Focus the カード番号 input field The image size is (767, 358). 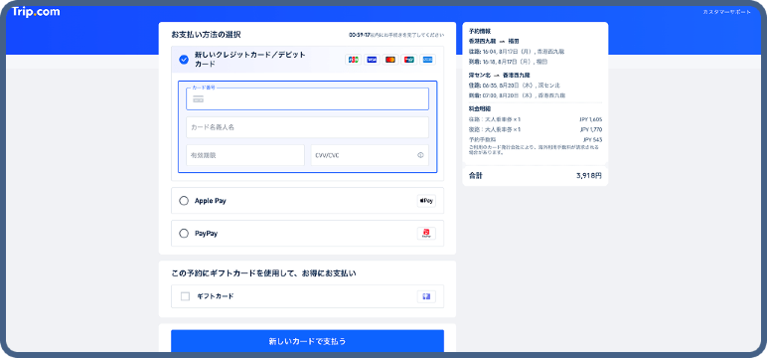[307, 98]
